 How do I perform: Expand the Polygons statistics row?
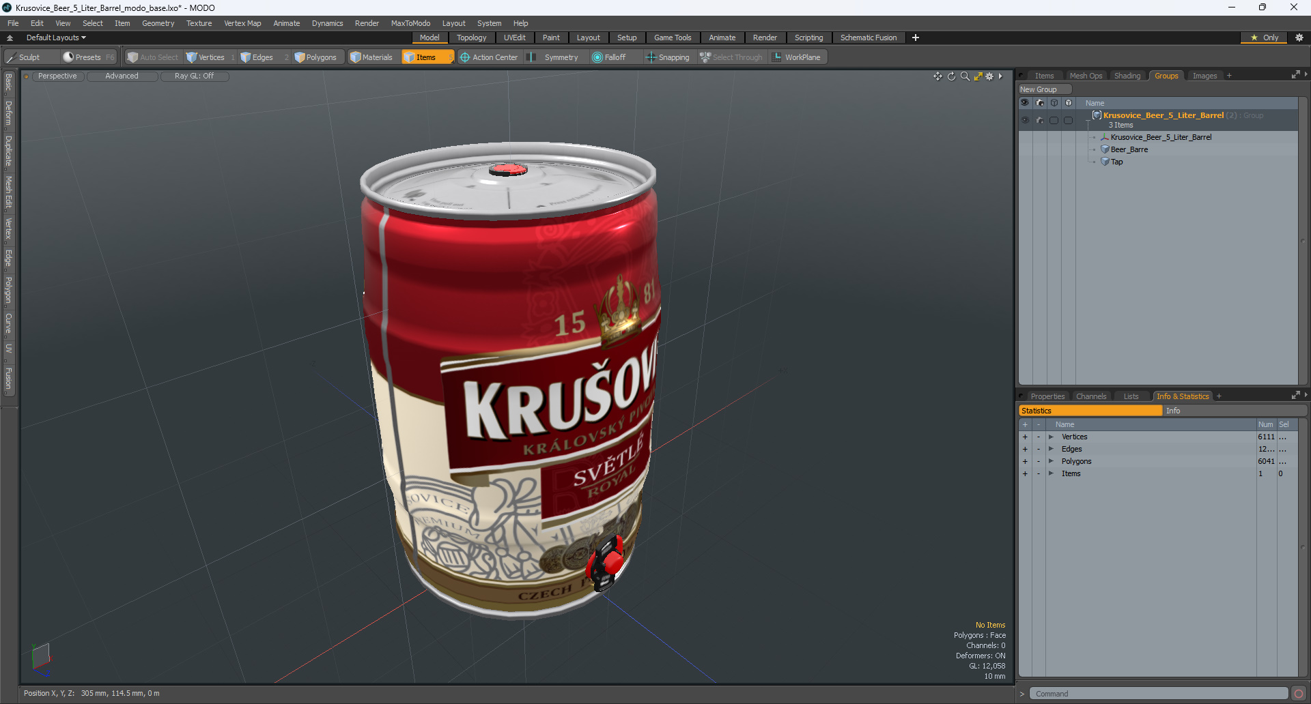1051,461
